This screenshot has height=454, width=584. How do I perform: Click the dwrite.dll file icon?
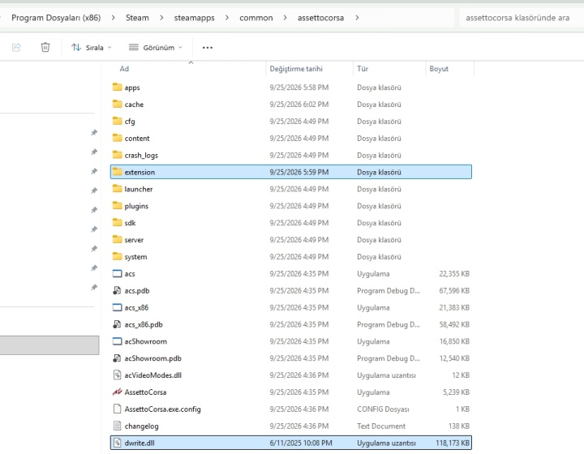coord(117,443)
